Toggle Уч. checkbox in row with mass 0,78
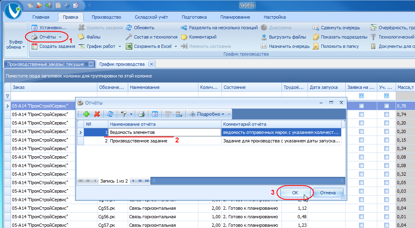Screen dimensions: 415x228 pos(387,106)
